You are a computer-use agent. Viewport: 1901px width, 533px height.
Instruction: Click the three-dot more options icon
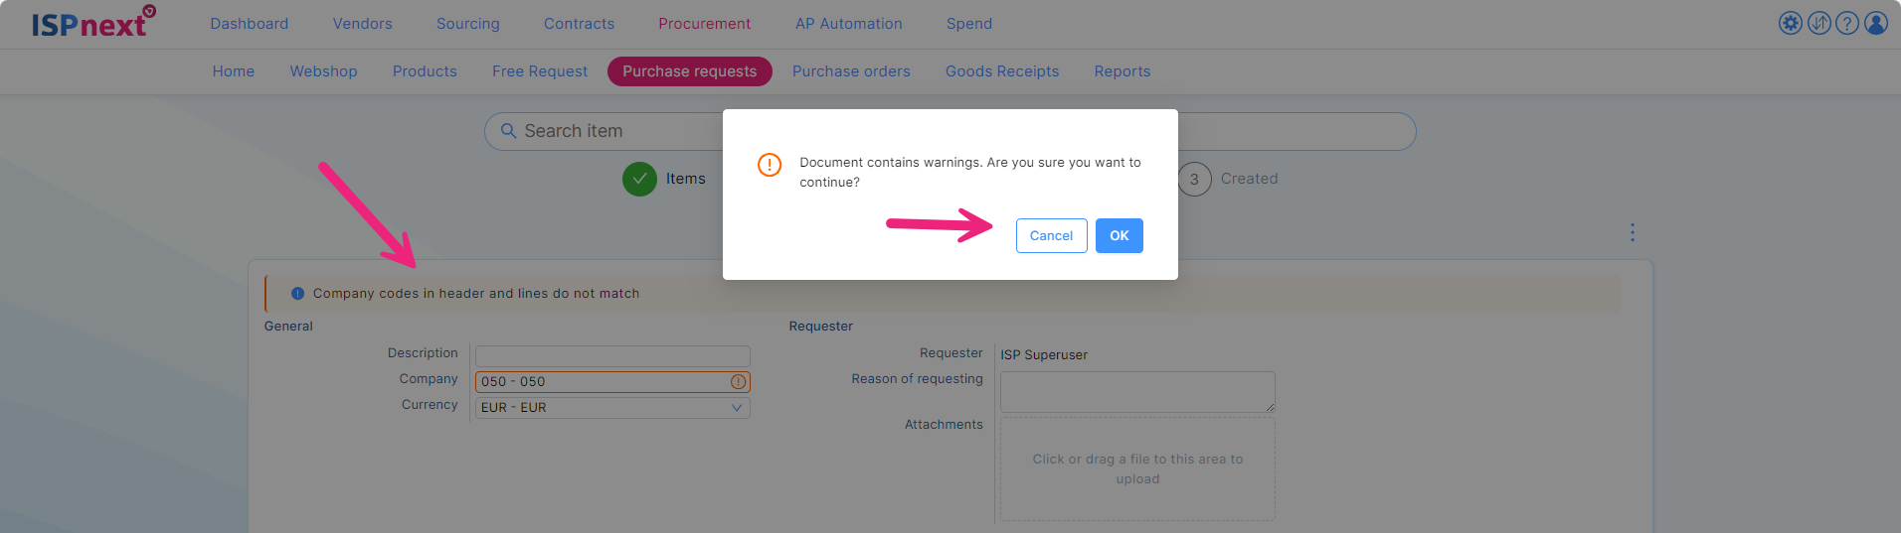pyautogui.click(x=1633, y=232)
